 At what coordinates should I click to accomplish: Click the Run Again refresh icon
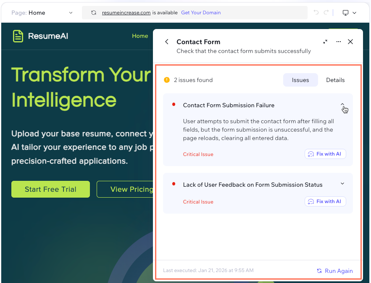click(319, 271)
